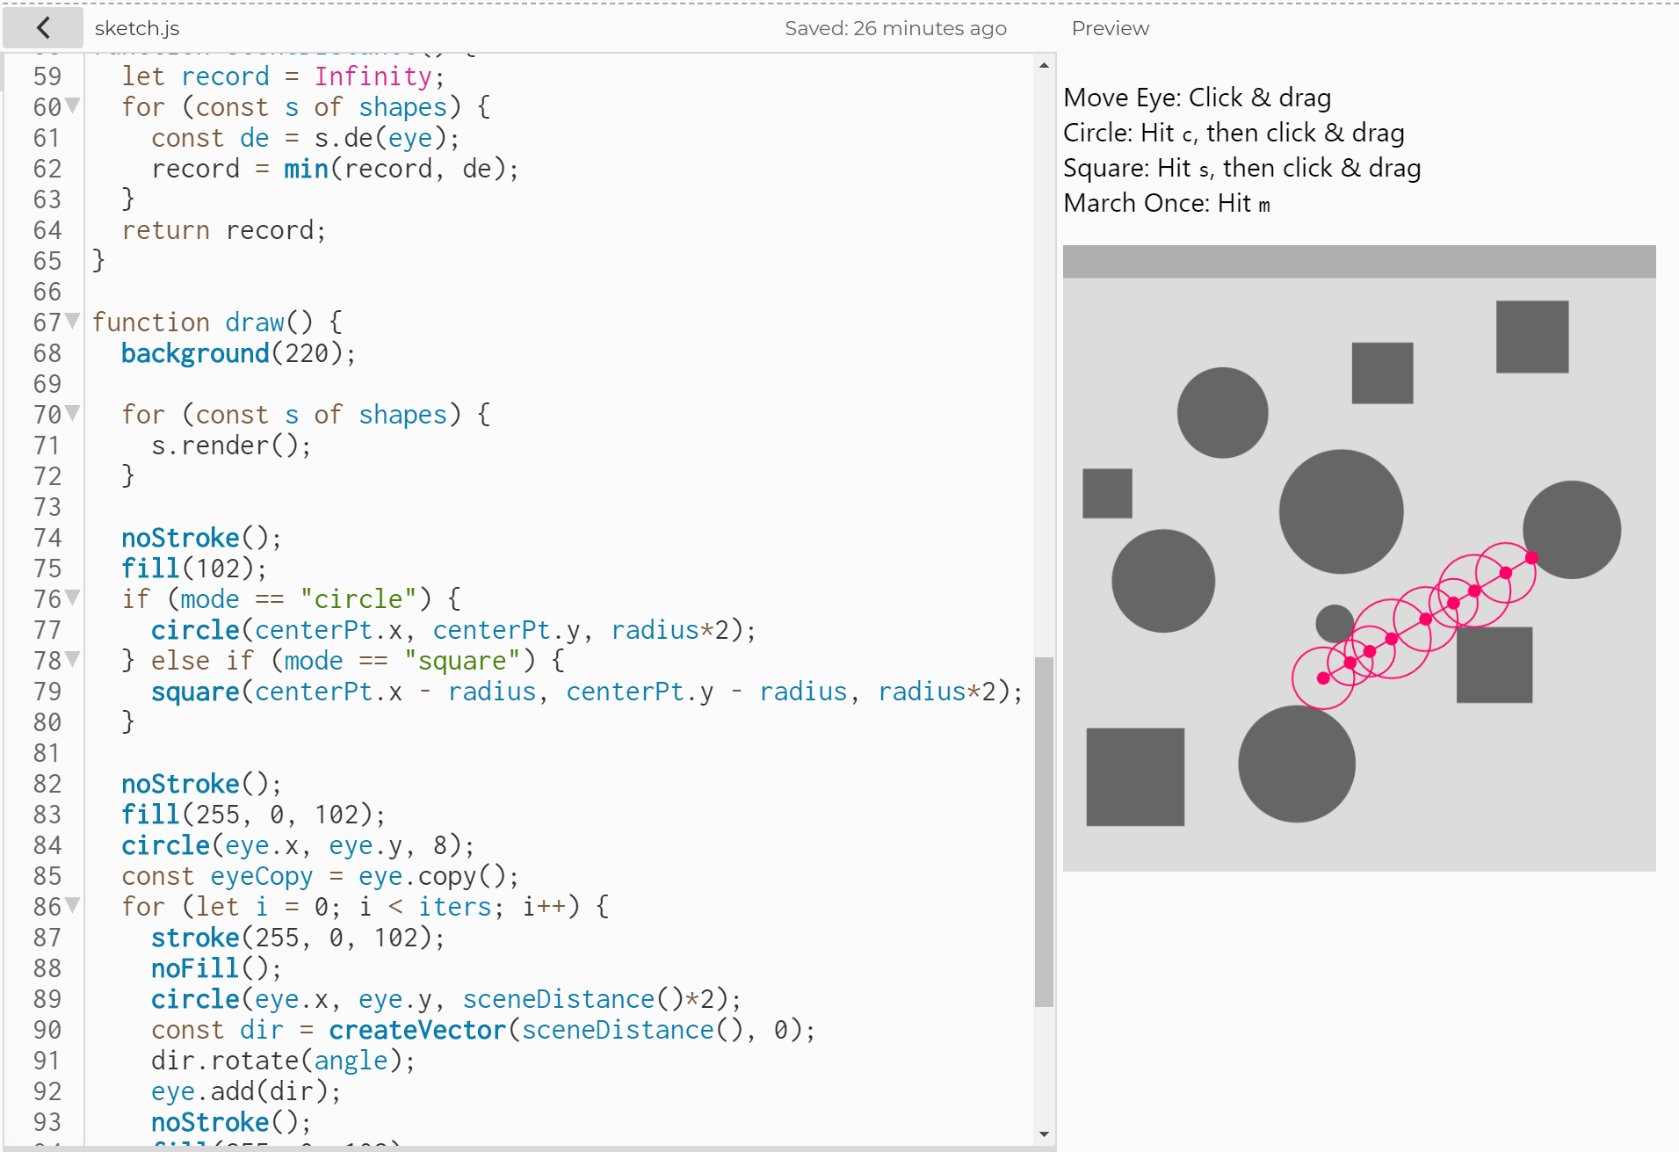
Task: Click the bottom-left large square in canvas
Action: pyautogui.click(x=1135, y=777)
